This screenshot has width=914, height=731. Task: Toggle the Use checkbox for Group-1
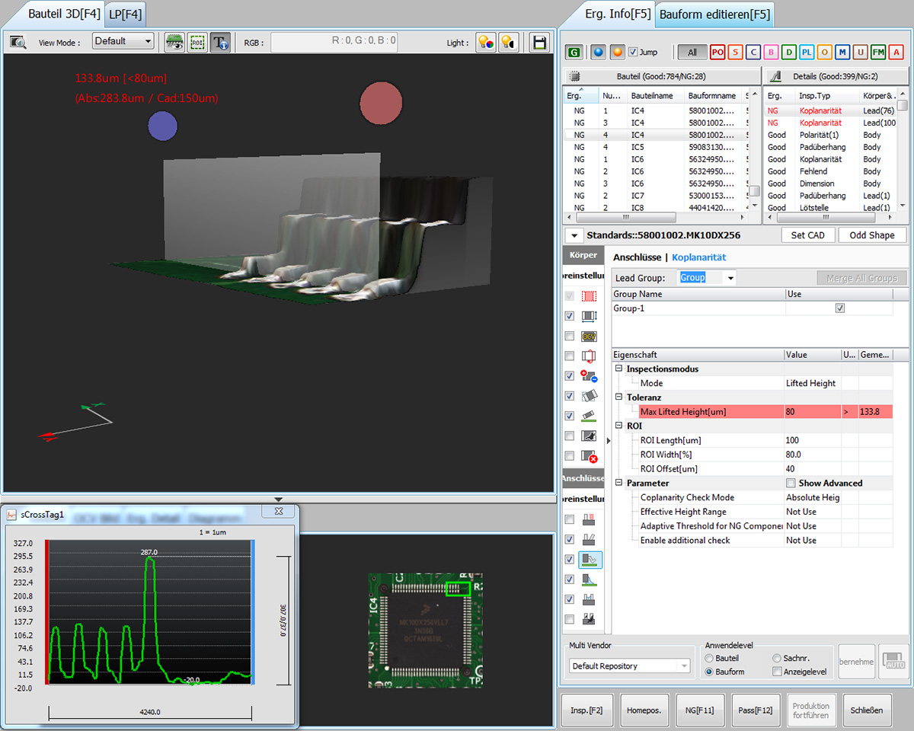coord(839,308)
